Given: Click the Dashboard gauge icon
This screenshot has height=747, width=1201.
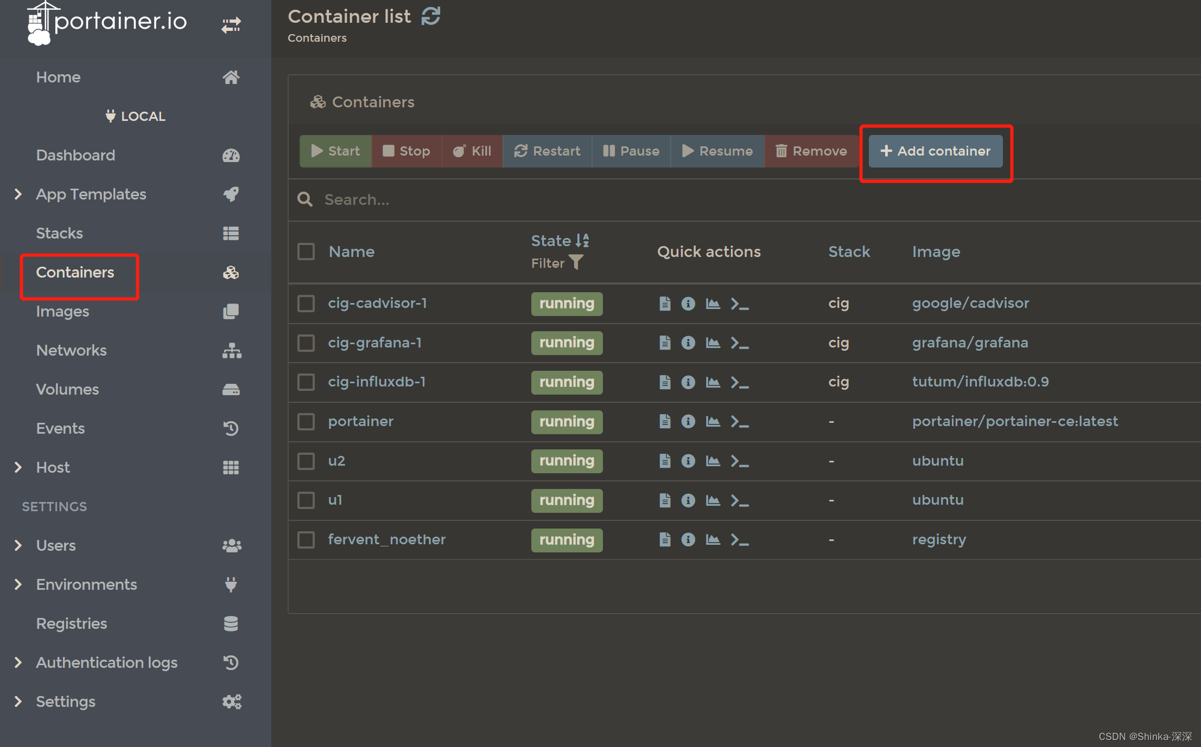Looking at the screenshot, I should click(231, 156).
